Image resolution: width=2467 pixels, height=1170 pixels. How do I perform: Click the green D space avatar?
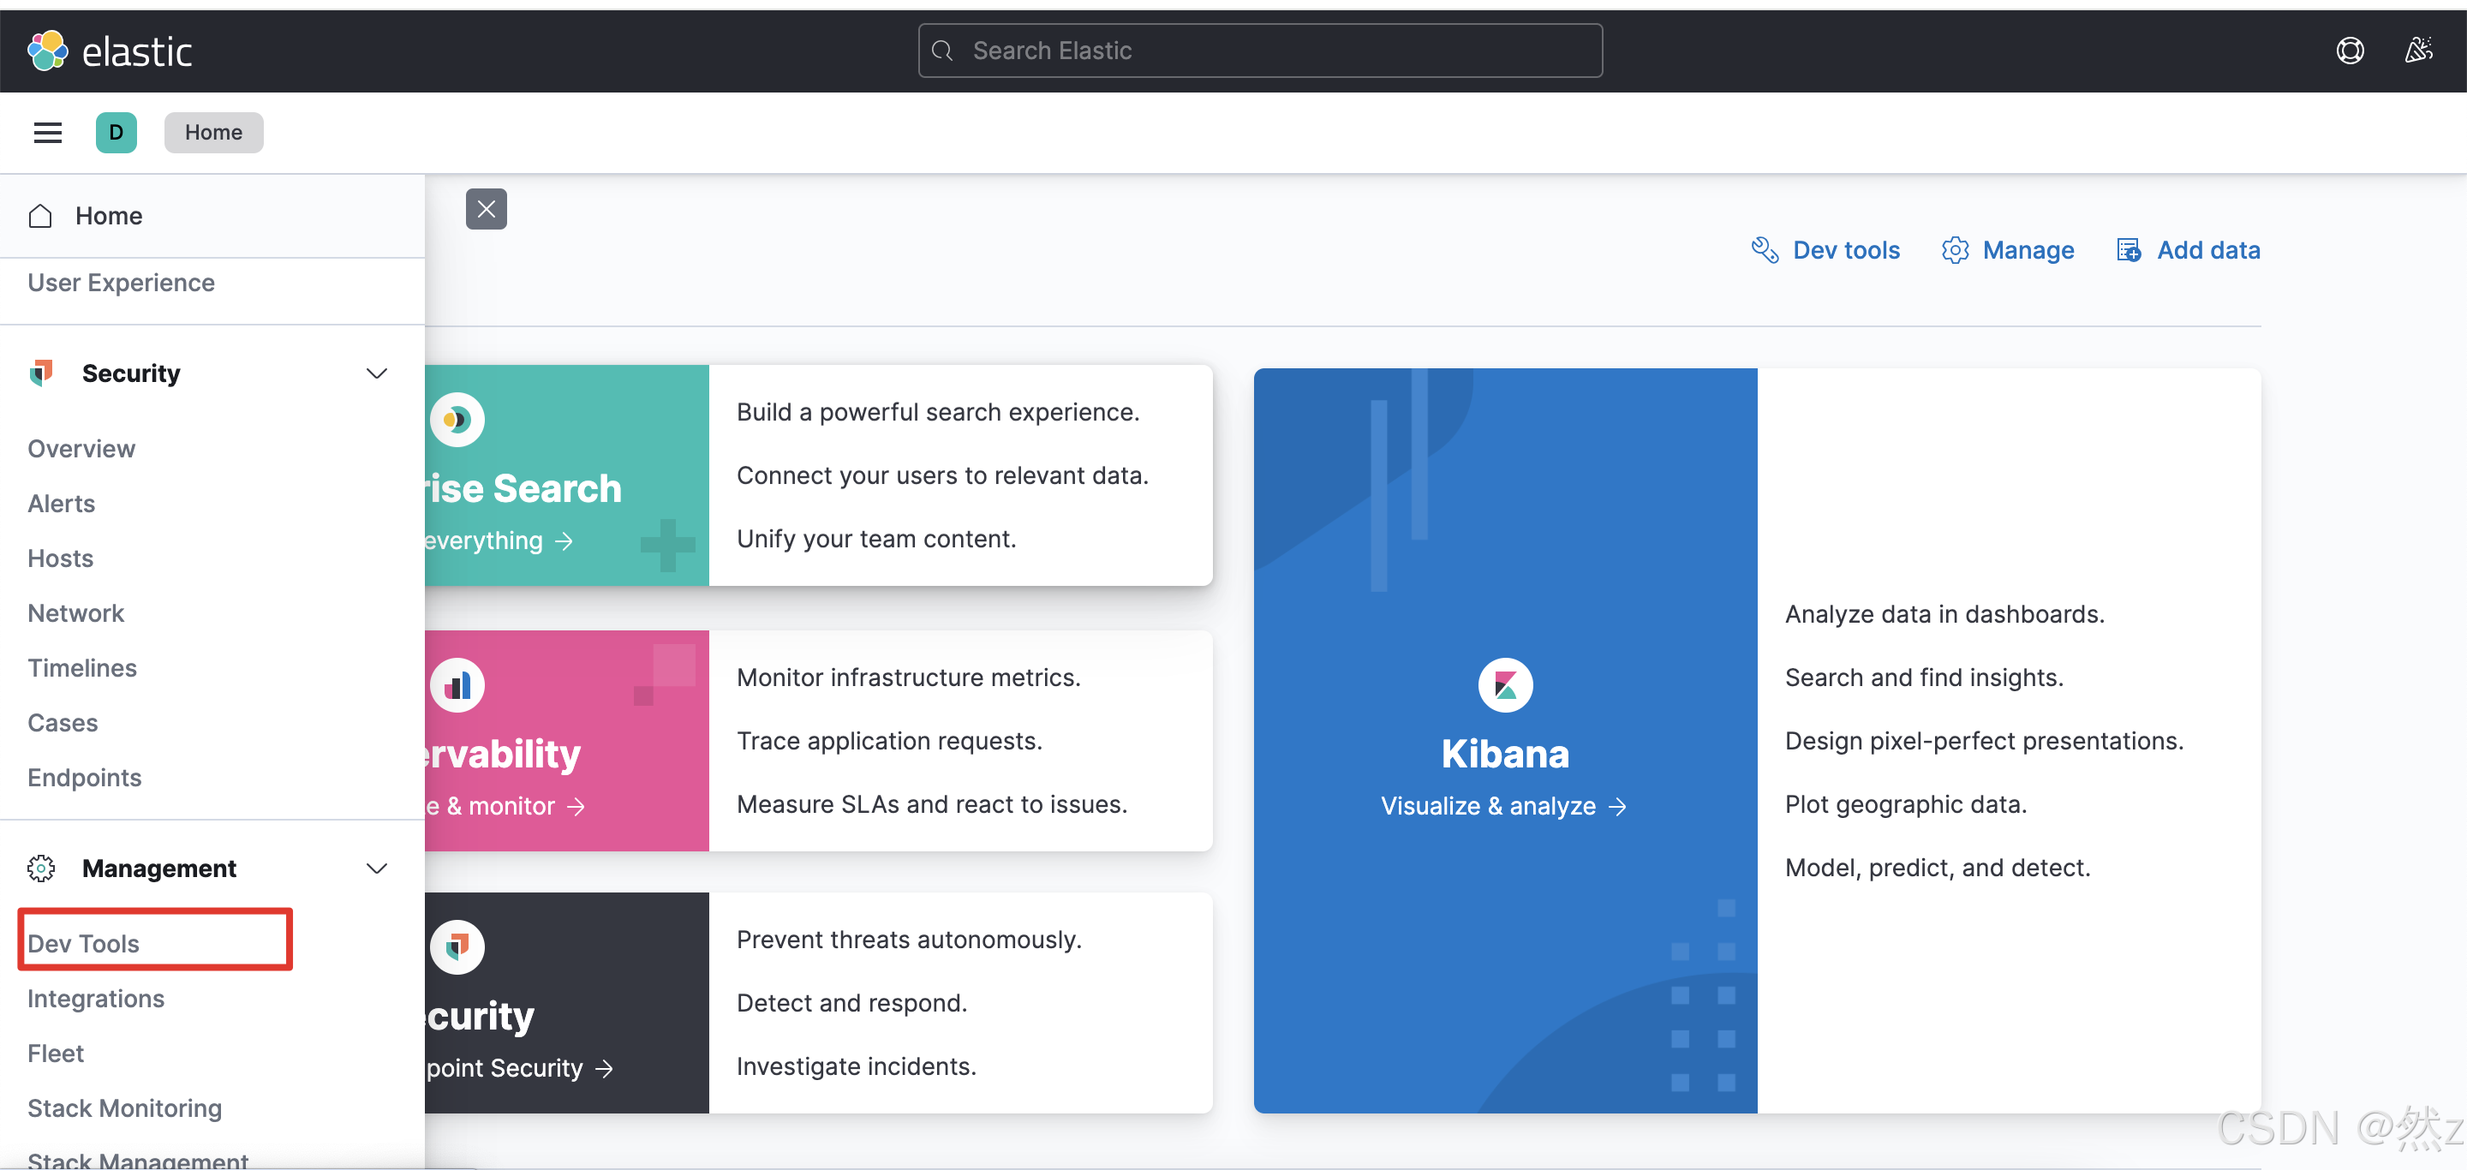click(x=116, y=132)
